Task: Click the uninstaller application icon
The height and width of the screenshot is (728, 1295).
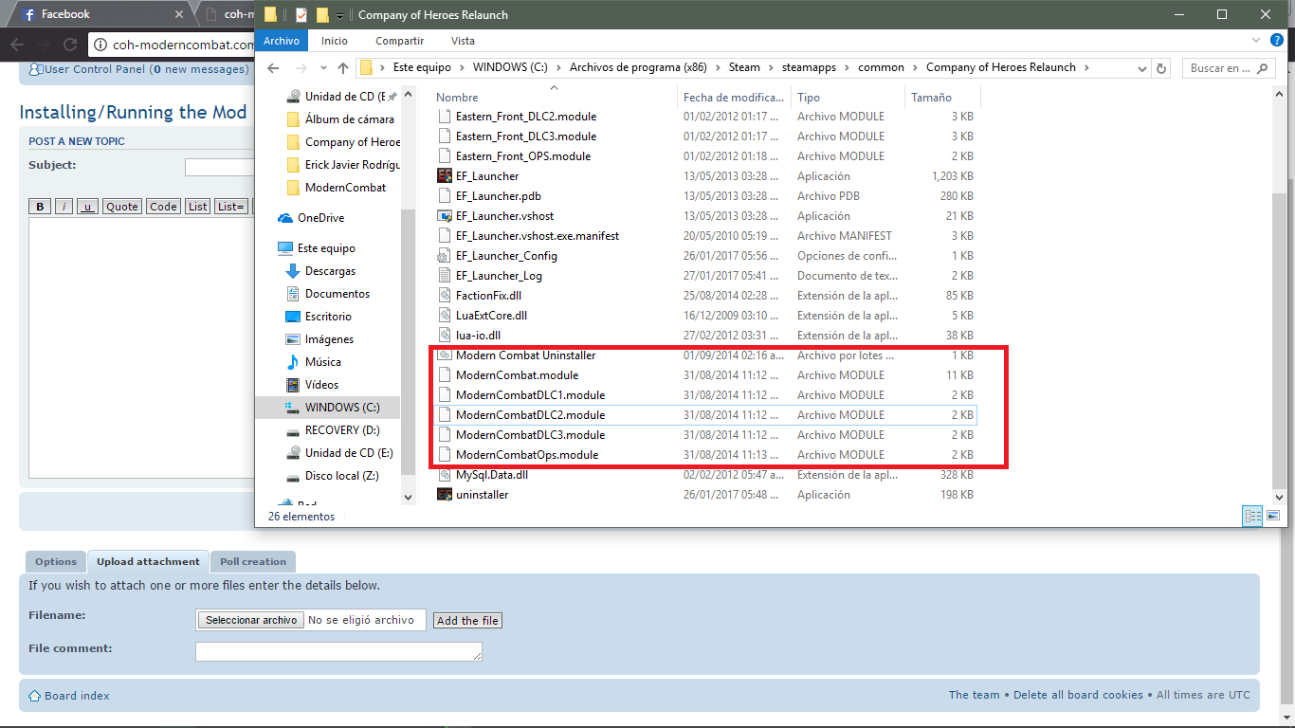Action: [x=444, y=495]
